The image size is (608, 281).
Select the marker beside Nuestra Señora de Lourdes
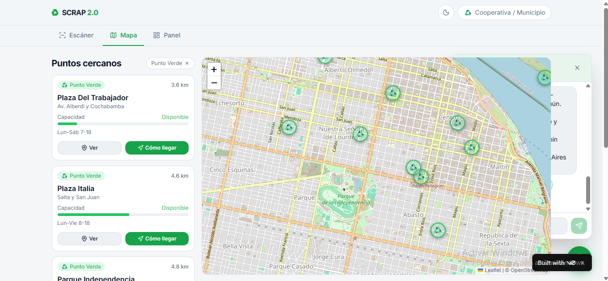360,134
